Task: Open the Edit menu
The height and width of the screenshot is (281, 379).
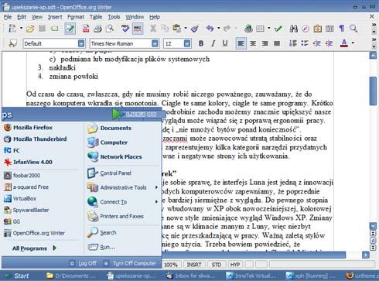Action: click(x=22, y=17)
